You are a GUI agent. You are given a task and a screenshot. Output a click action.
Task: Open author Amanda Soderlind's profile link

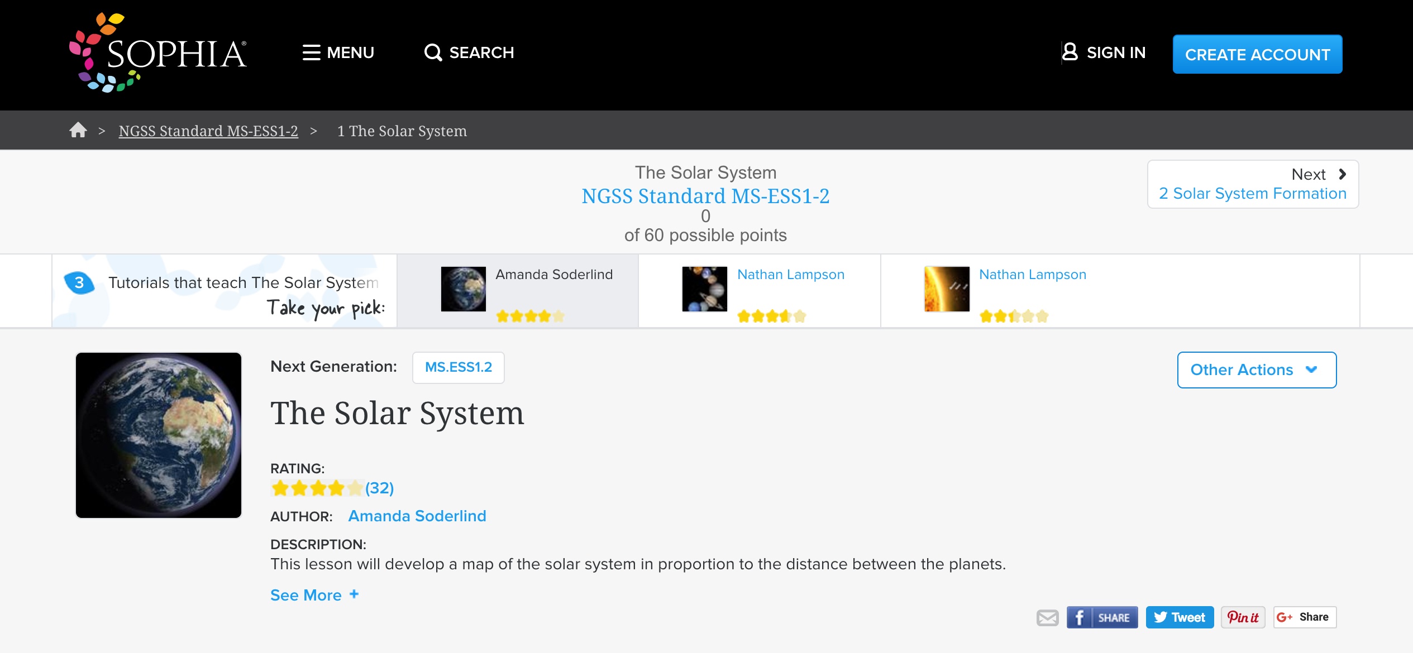417,516
